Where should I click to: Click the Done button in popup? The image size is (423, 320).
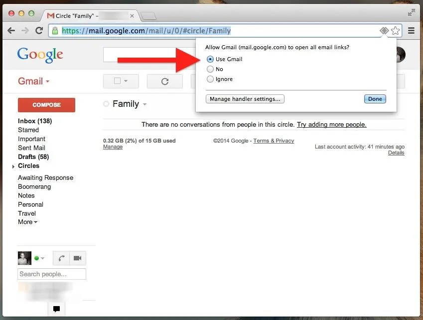[x=375, y=99]
